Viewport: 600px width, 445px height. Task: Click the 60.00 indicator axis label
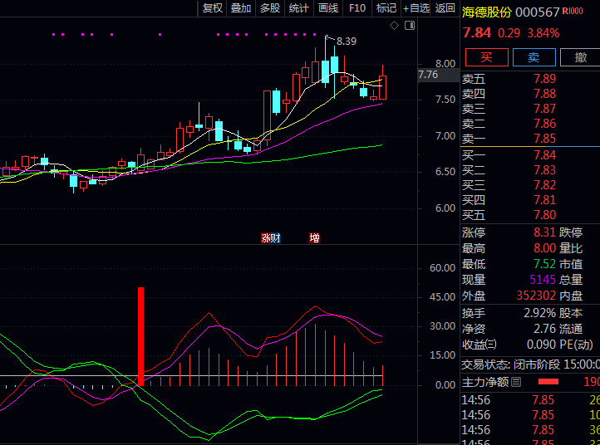(x=442, y=268)
